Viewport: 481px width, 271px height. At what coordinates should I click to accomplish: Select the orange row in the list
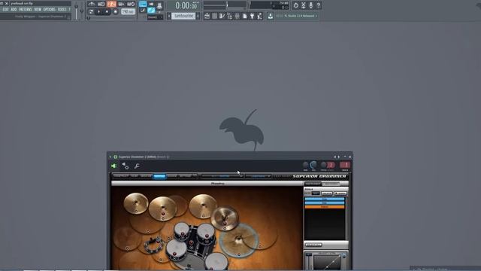click(x=325, y=207)
